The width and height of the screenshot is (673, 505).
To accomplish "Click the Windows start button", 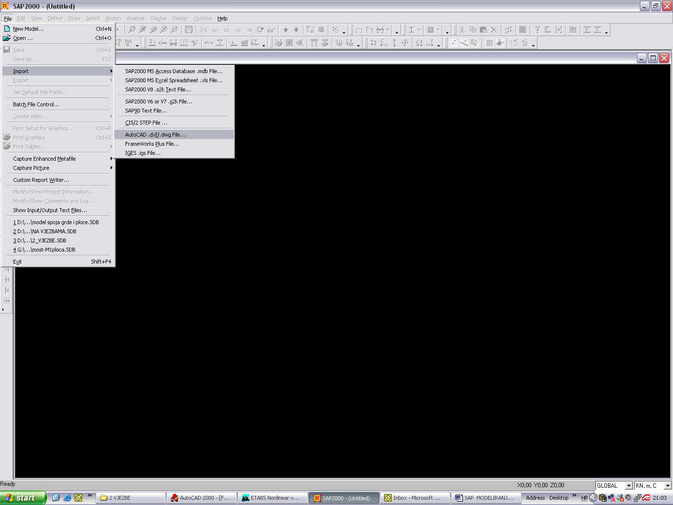I will (x=23, y=498).
